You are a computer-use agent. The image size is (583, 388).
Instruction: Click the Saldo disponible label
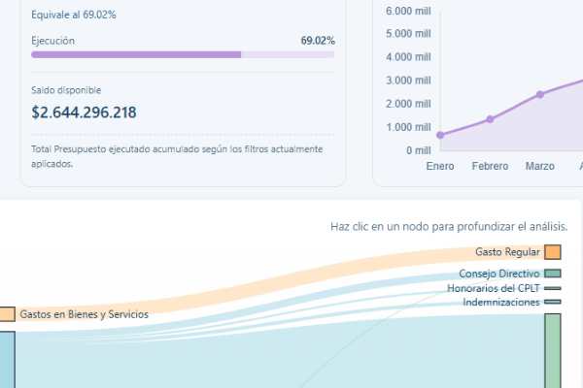click(x=66, y=90)
